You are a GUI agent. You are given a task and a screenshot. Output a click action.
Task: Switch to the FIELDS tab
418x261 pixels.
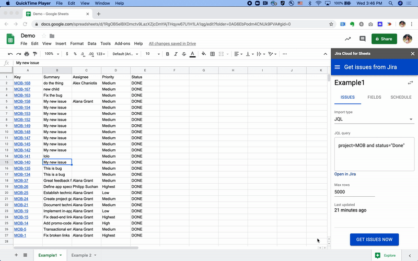(374, 97)
